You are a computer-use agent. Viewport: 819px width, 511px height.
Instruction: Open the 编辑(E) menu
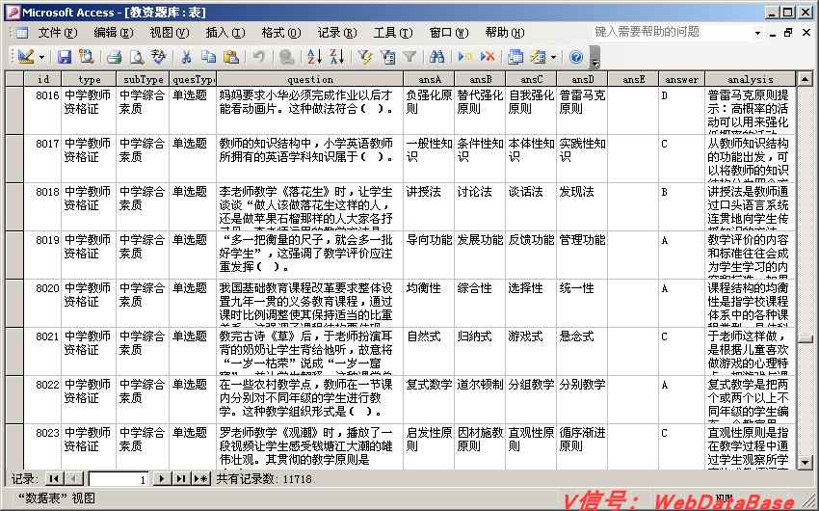tap(114, 33)
